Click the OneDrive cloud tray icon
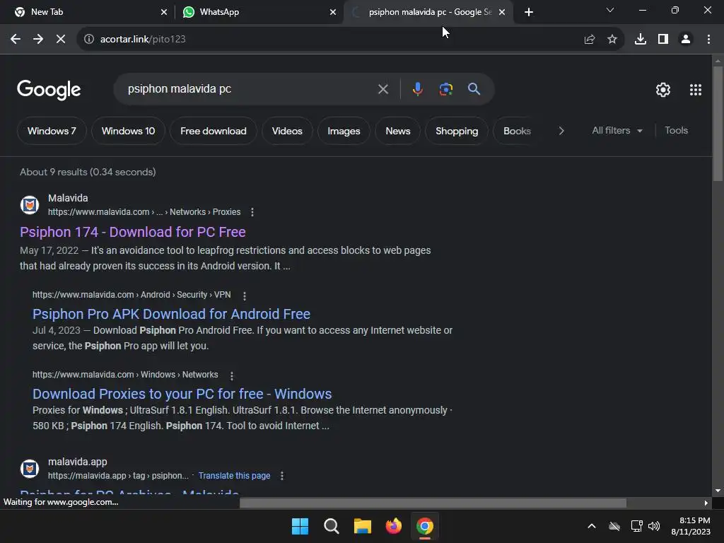The image size is (724, 543). 614,526
